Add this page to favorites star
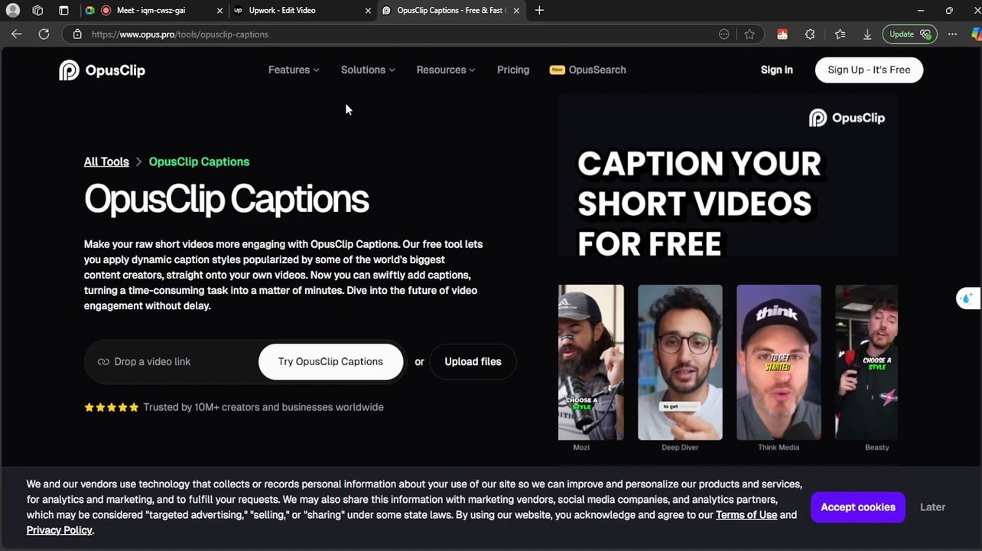 click(750, 34)
